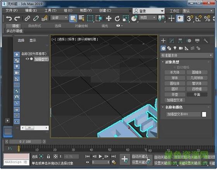Click 加强型文本 TextPlus button
The height and width of the screenshot is (170, 217).
[x=175, y=100]
